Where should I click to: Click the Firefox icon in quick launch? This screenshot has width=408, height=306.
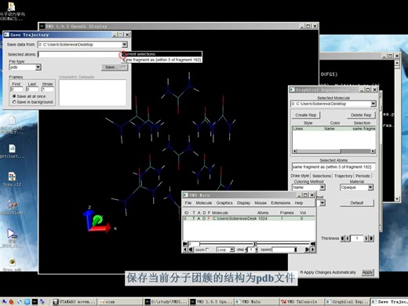coord(12,301)
